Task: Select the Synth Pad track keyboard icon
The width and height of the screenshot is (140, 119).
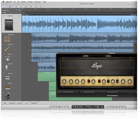Action: 7,88
